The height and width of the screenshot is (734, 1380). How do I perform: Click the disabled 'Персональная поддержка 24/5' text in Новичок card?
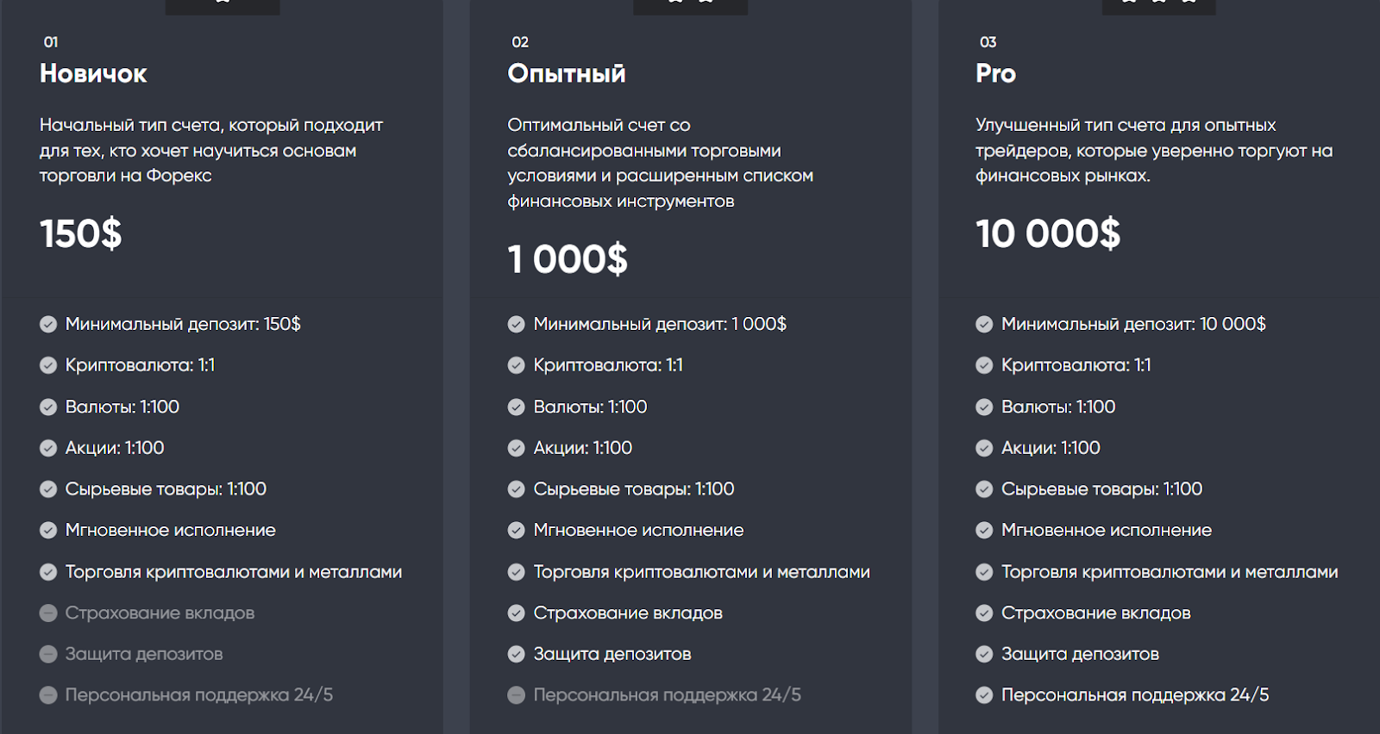point(199,695)
